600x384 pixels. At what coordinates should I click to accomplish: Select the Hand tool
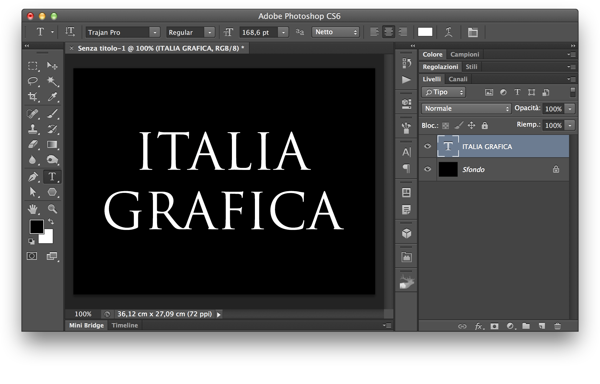tap(33, 209)
